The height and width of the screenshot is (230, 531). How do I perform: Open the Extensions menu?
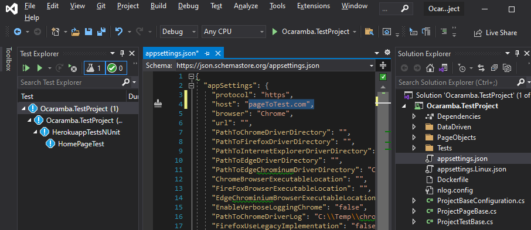313,6
